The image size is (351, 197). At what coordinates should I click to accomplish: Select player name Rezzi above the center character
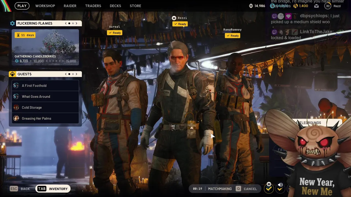tap(182, 18)
